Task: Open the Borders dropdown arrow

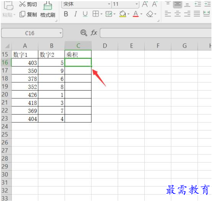Action: tap(101, 14)
